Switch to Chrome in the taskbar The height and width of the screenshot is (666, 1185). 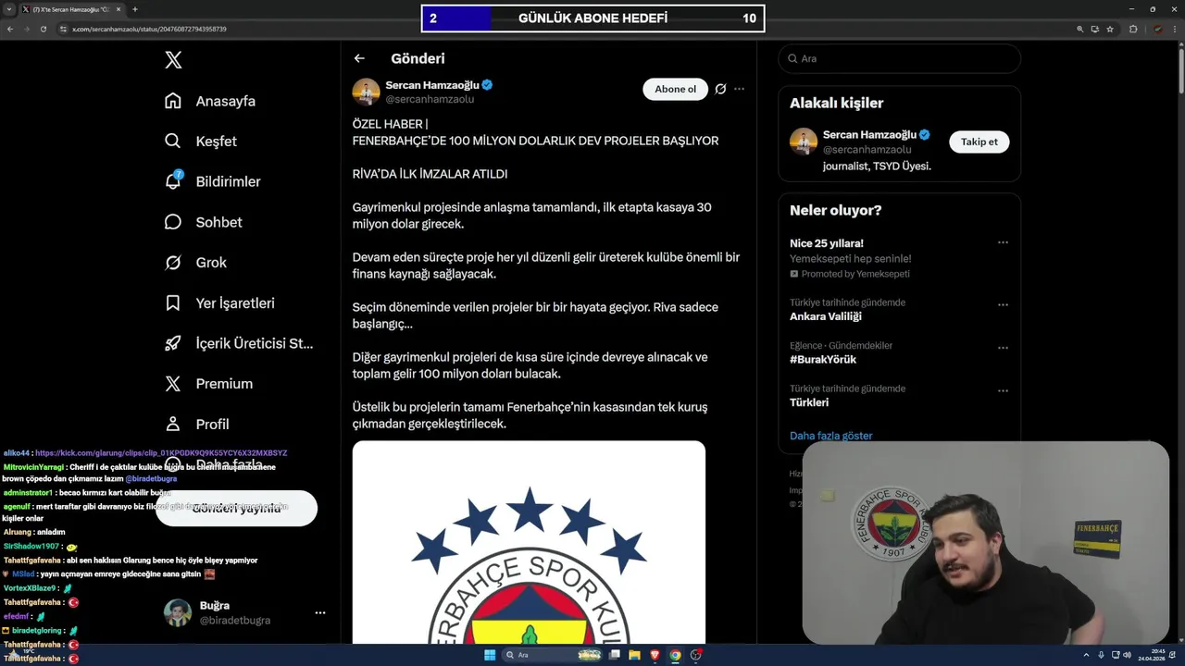[676, 655]
